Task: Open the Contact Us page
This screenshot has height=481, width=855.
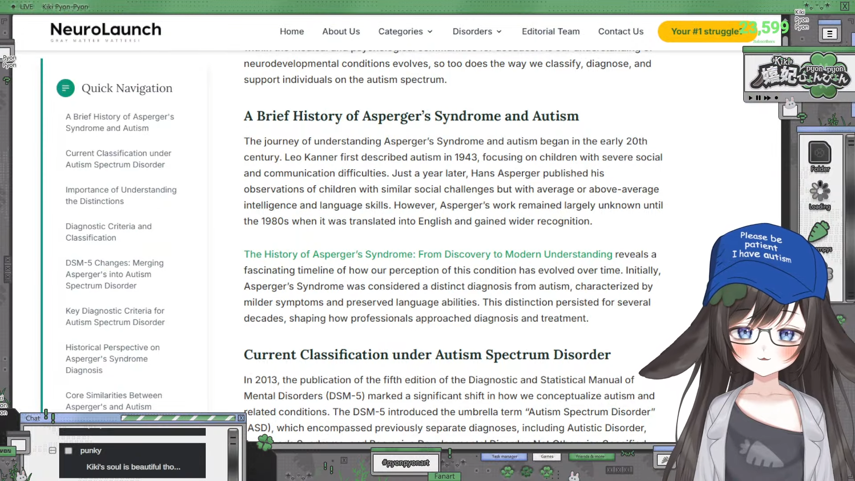Action: [621, 32]
